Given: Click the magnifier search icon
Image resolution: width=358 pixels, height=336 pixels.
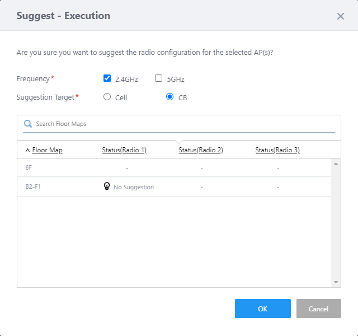Looking at the screenshot, I should click(28, 124).
